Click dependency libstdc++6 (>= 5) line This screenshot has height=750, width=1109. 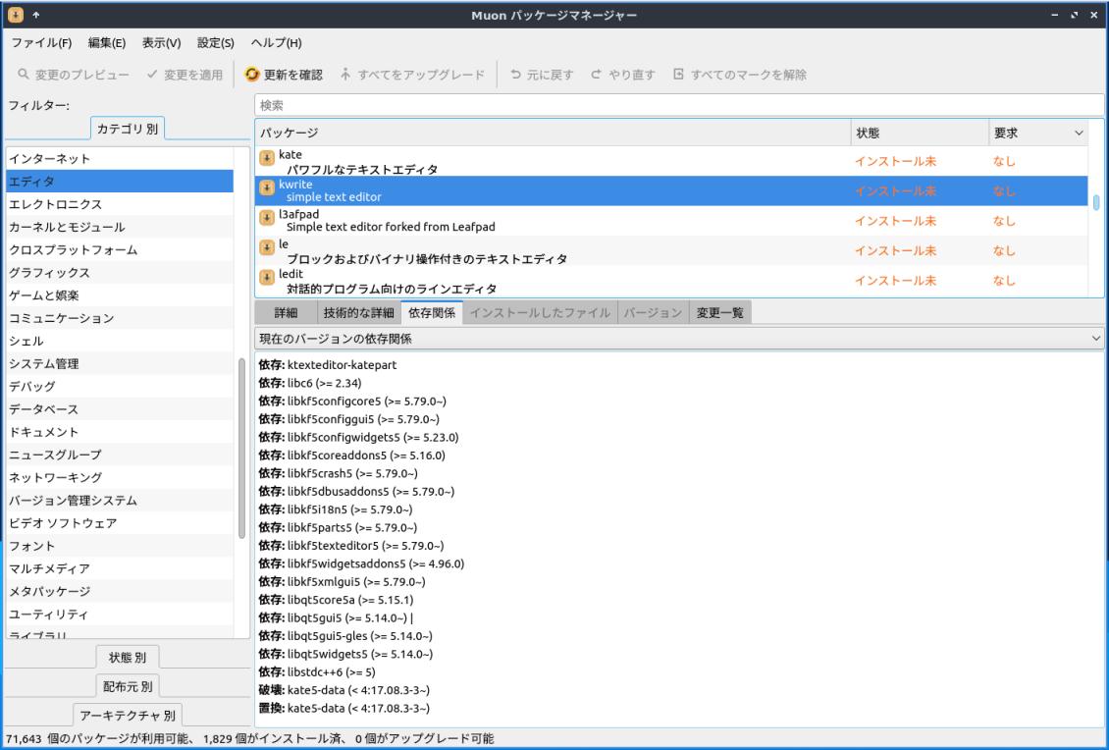coord(317,672)
